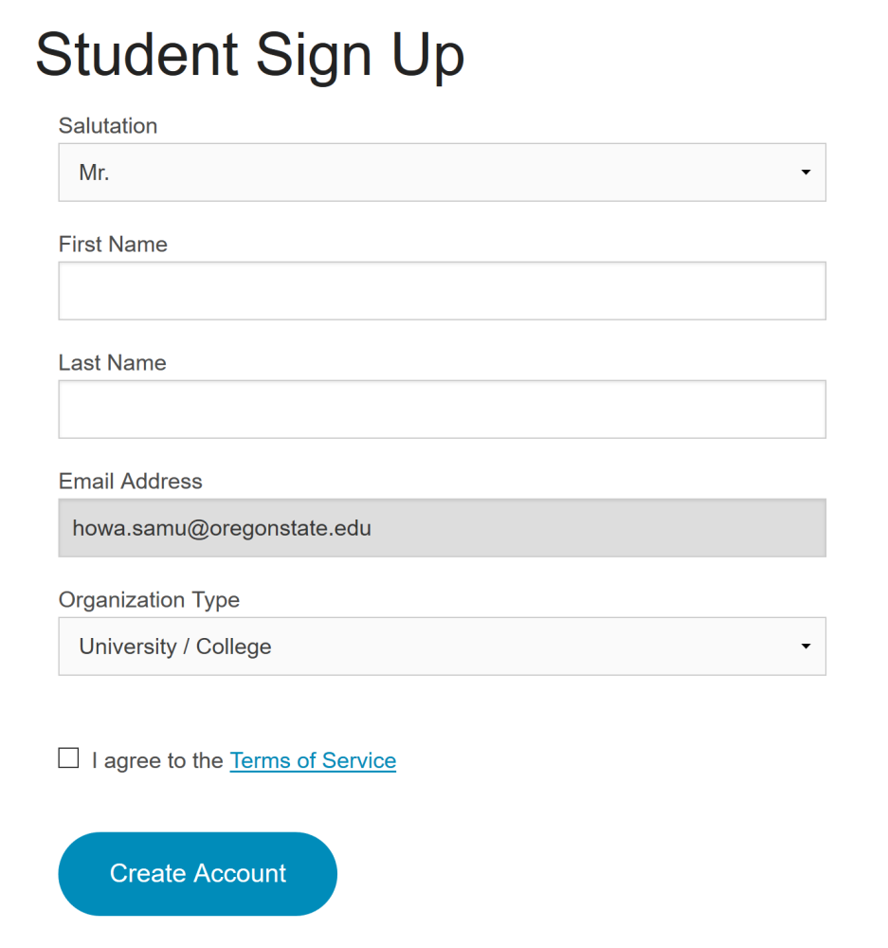Click the greyed-out Email Address field
Viewport: 888px width, 948px height.
pos(442,528)
